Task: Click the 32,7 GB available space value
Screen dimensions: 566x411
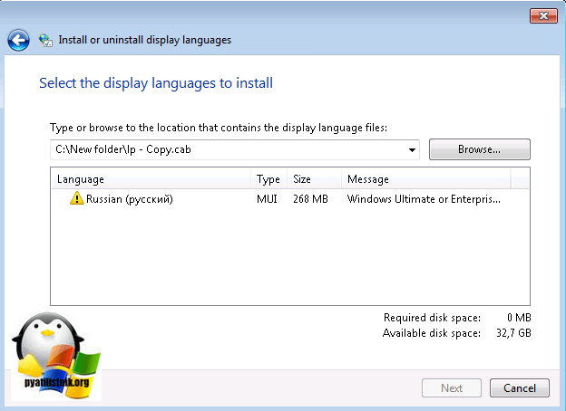Action: point(513,333)
